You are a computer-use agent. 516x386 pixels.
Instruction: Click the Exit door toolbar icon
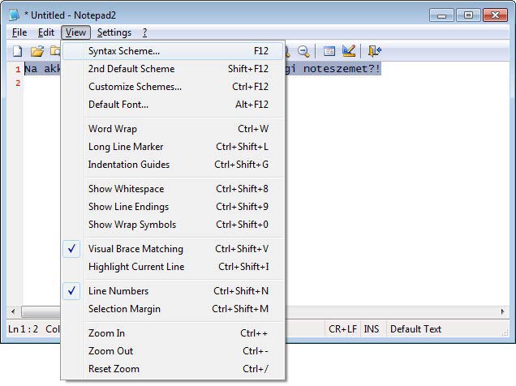pos(375,51)
